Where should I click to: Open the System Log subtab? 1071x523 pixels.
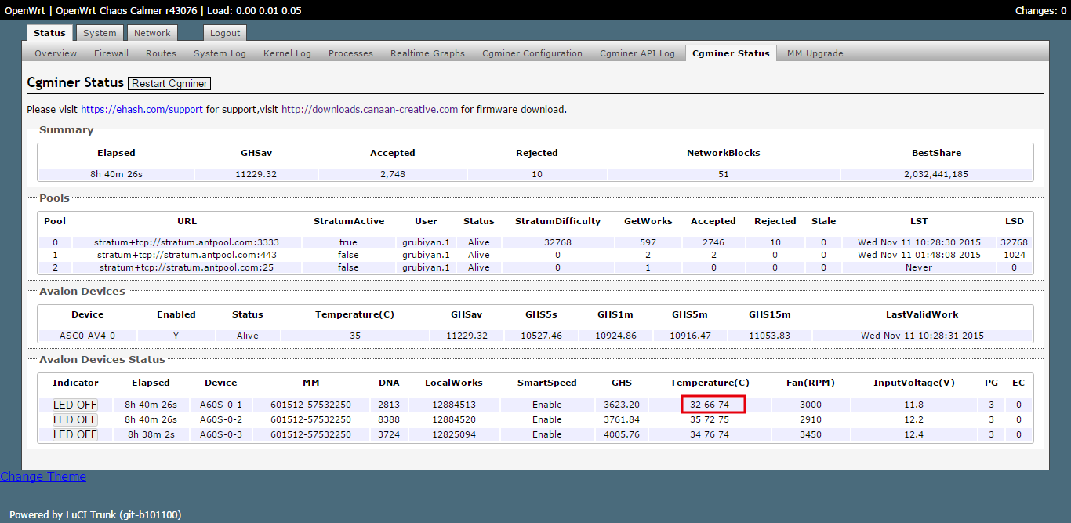(x=220, y=53)
